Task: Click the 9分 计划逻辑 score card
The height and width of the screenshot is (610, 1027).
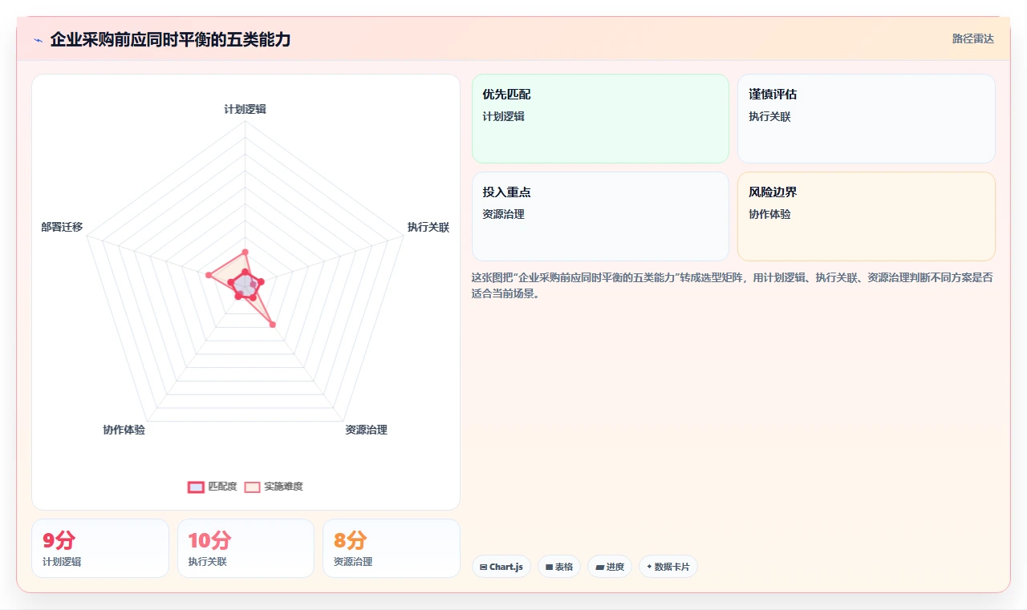Action: (100, 548)
